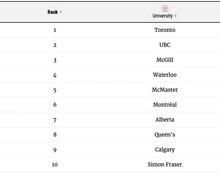Click rank number 5 cell

[55, 90]
